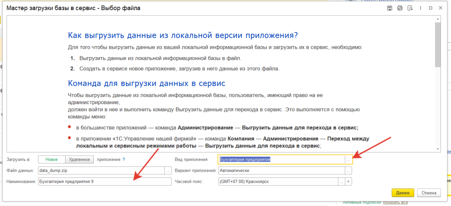Click the "Далее" button
This screenshot has height=206, width=451.
403,193
